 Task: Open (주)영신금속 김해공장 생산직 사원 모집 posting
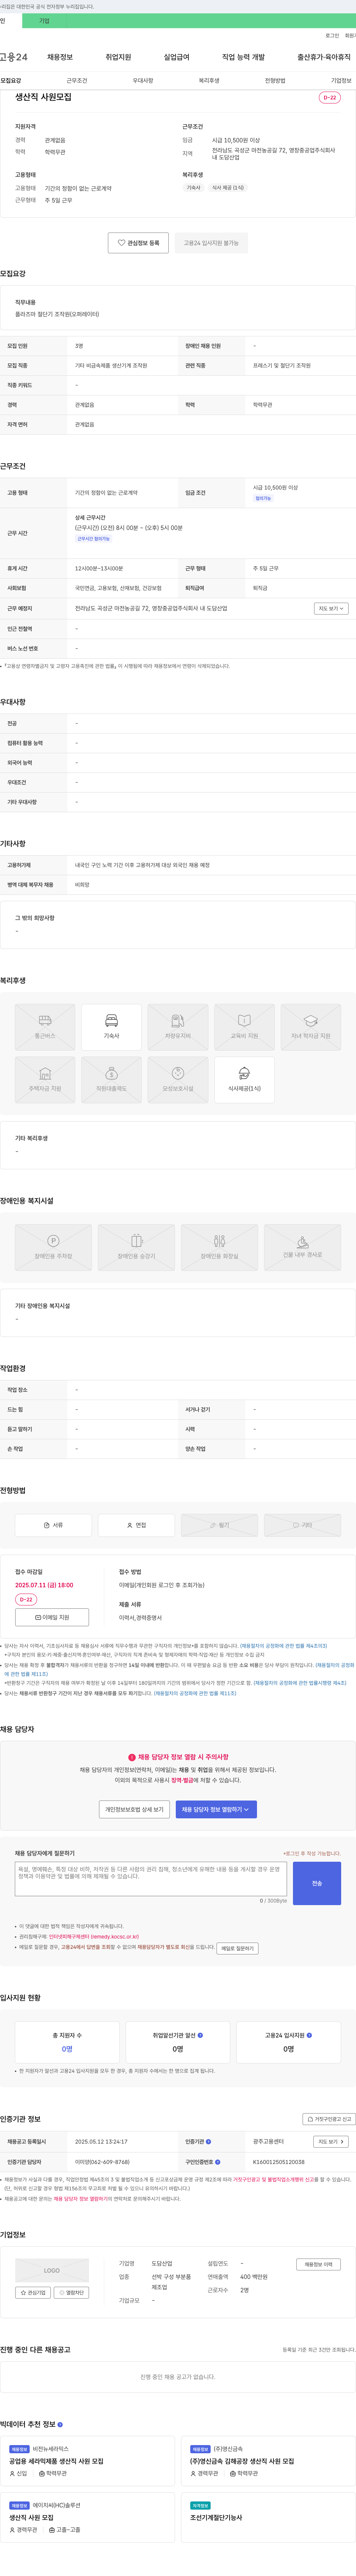(268, 2461)
